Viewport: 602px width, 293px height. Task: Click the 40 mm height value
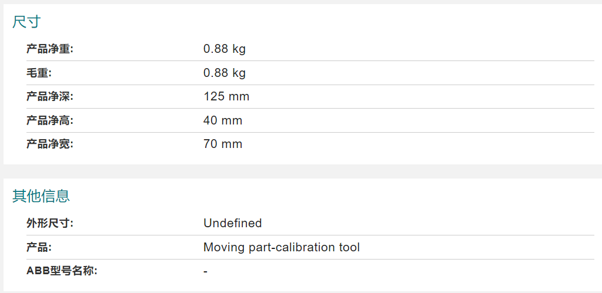pyautogui.click(x=223, y=120)
